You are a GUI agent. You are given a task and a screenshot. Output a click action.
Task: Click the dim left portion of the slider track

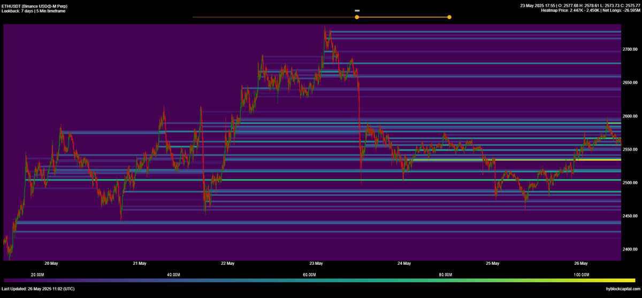274,17
